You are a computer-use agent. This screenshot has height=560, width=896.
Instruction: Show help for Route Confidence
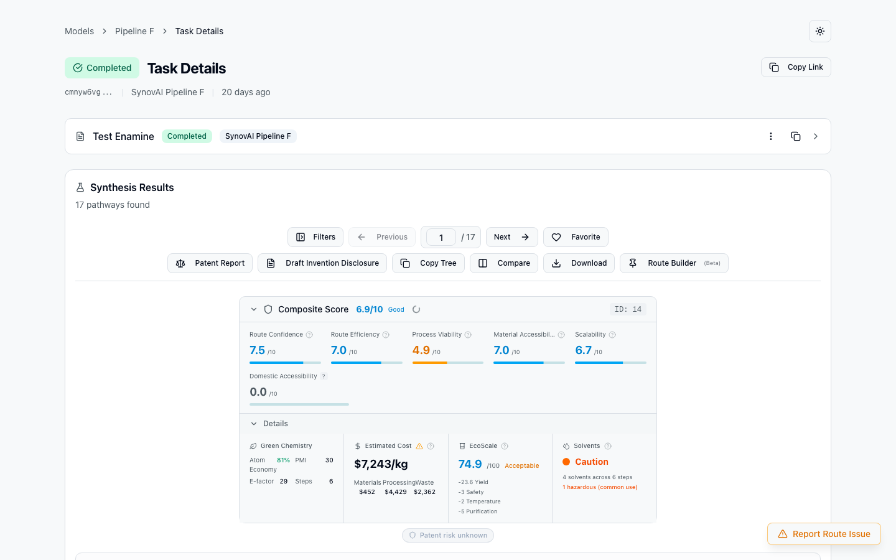pyautogui.click(x=309, y=335)
